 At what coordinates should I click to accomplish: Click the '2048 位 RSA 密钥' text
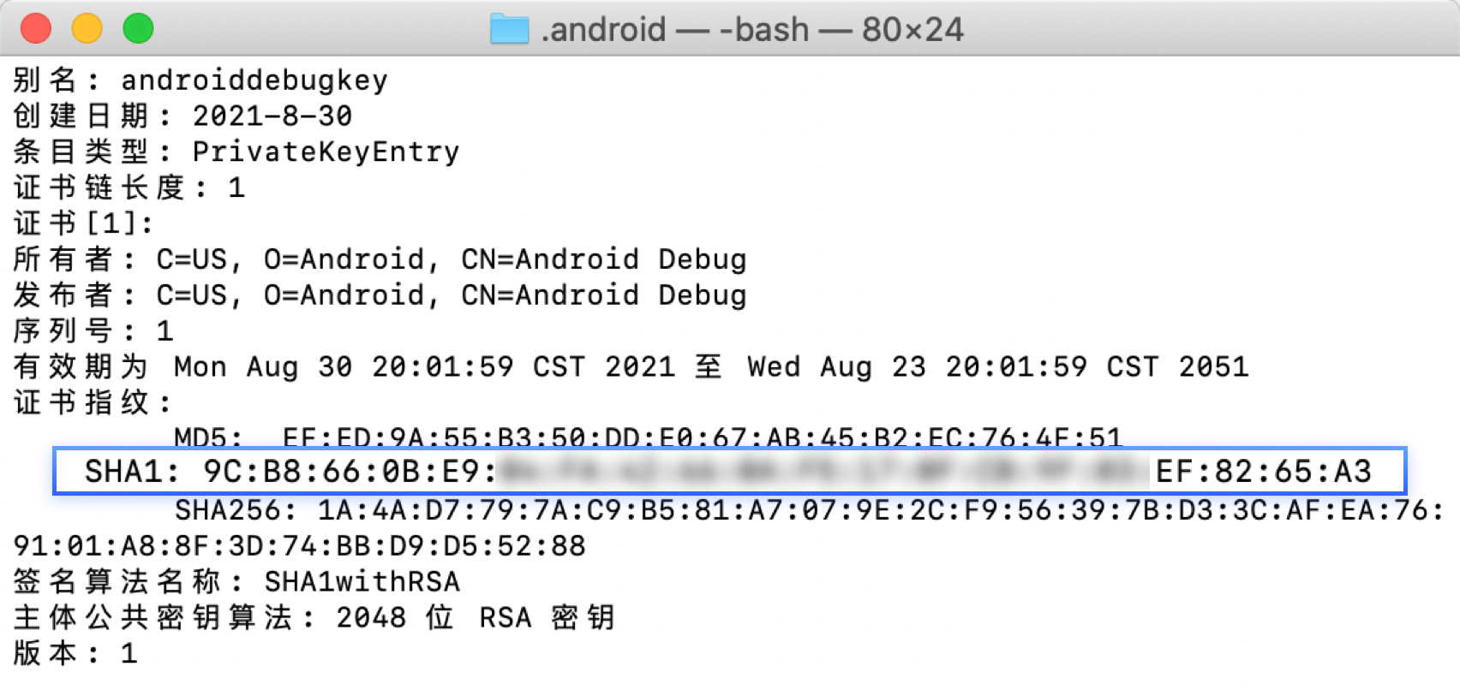tap(475, 618)
